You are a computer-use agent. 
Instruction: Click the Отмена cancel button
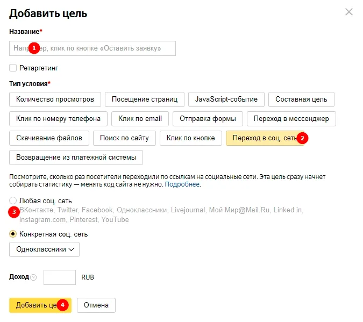96,305
